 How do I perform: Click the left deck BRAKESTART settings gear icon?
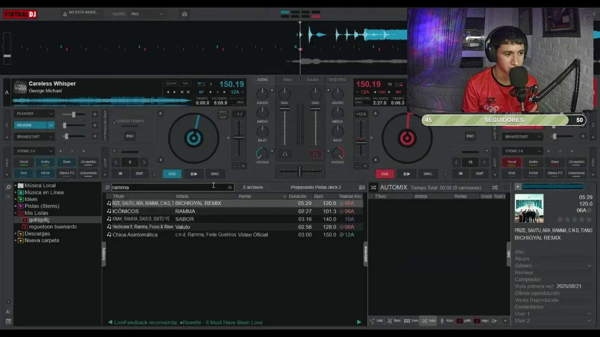pos(95,137)
